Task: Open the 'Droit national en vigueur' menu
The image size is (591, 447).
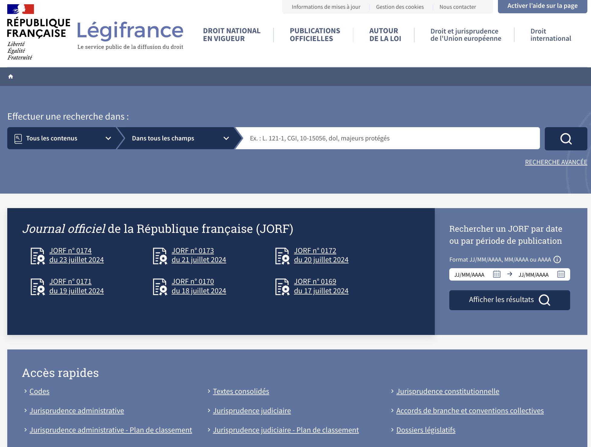Action: [x=231, y=35]
